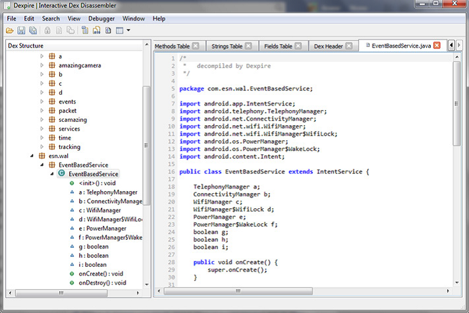Viewport: 469px width, 313px height.
Task: Click the green method icon beside onDestroy()
Action: (x=72, y=283)
